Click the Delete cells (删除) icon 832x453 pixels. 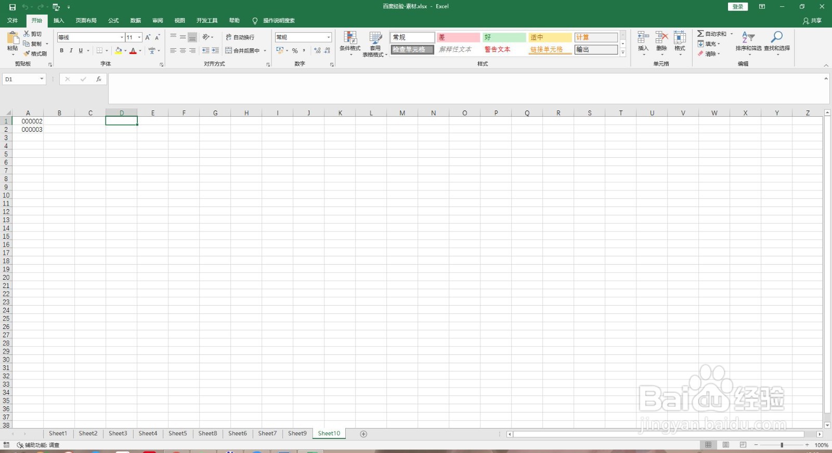click(661, 37)
